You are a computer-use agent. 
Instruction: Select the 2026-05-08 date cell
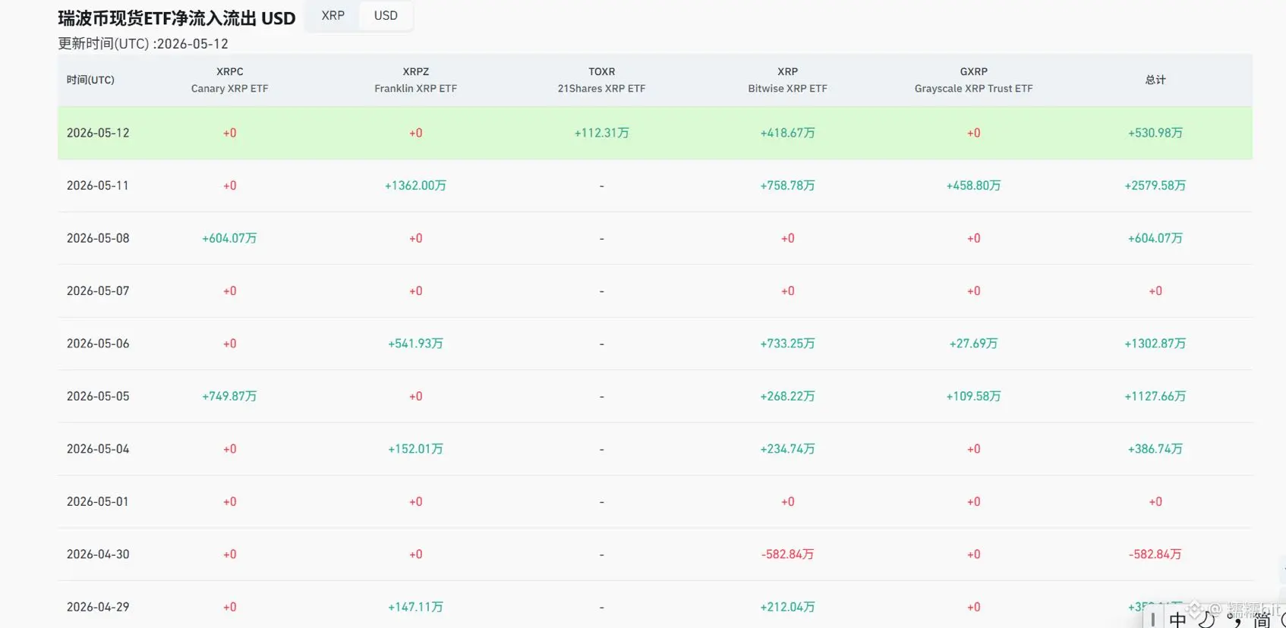(x=98, y=238)
